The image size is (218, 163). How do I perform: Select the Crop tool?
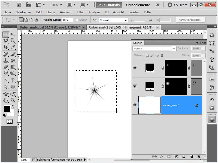click(6, 47)
